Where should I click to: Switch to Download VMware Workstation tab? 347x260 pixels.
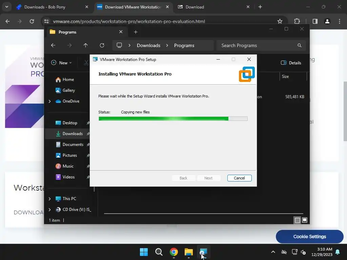(x=133, y=7)
